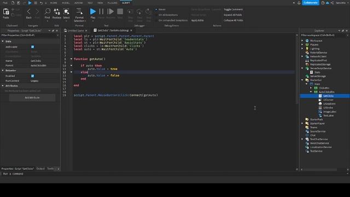Viewport: 350px width, 197px height.
Task: Click Toggle Comment action
Action: point(233,9)
